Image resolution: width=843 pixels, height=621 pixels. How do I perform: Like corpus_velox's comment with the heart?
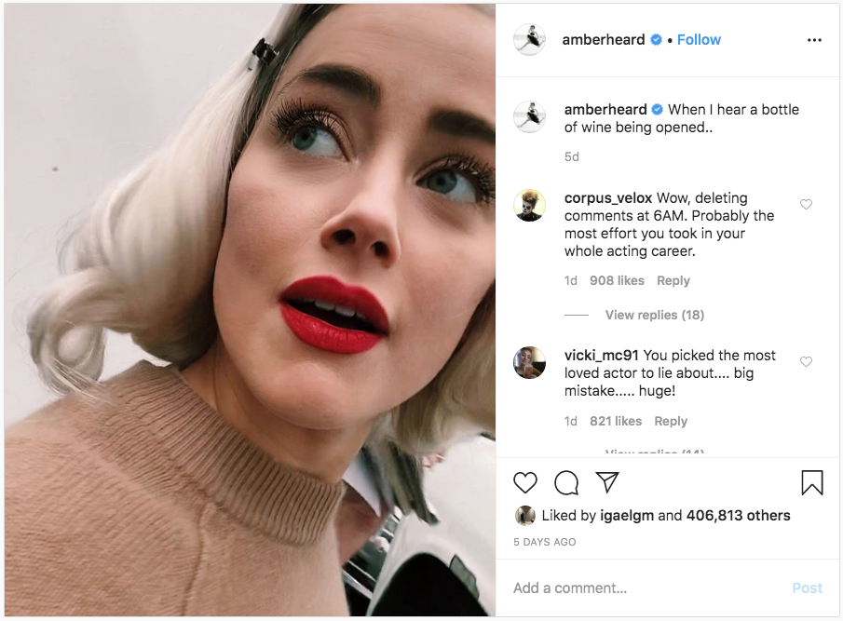806,204
